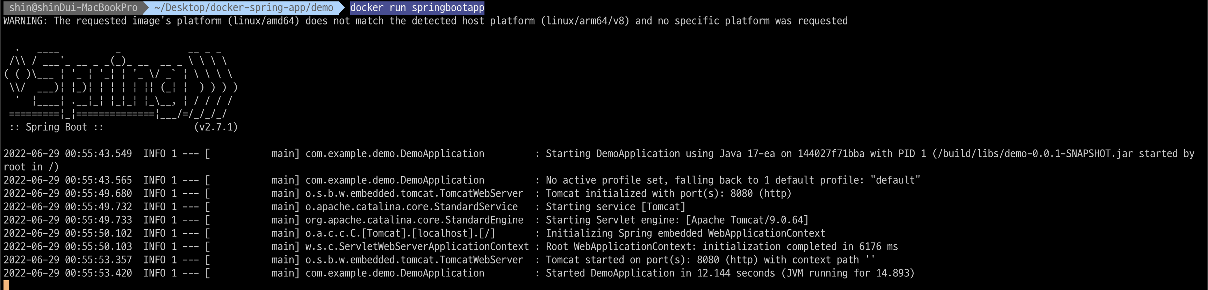Click the WARNING platform mismatch line

coord(425,21)
